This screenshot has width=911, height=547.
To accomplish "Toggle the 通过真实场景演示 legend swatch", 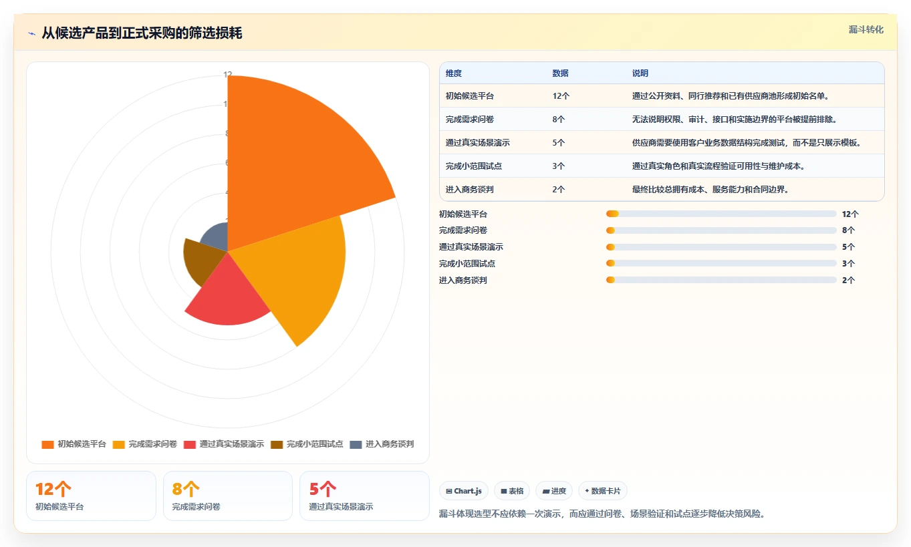I will [190, 444].
